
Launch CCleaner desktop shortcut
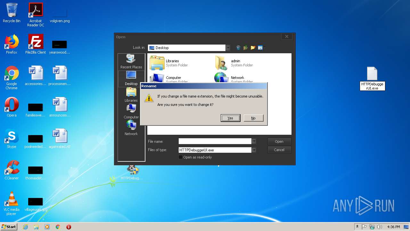(x=12, y=170)
